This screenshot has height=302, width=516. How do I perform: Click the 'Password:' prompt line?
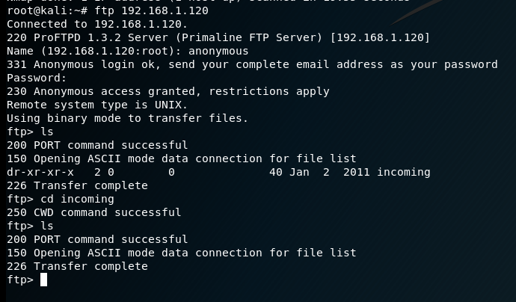37,78
